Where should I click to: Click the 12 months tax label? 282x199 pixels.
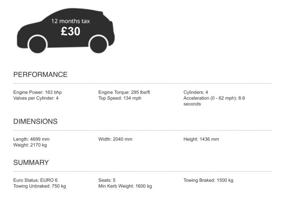click(x=70, y=21)
